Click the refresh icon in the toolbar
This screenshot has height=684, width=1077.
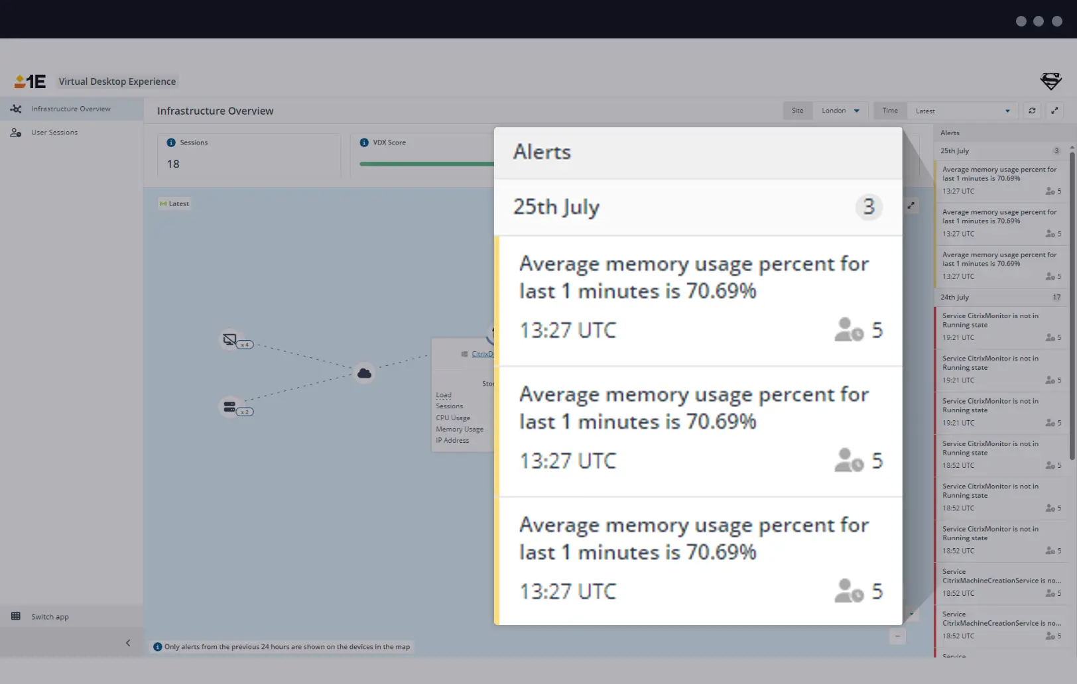(1032, 111)
